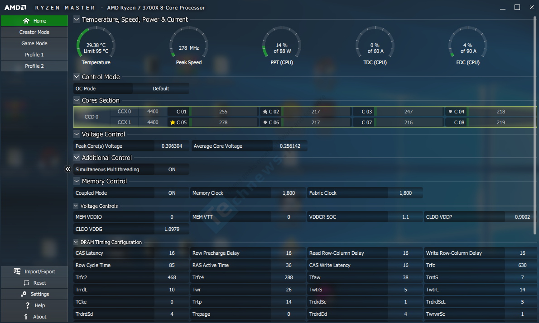Collapse the Memory Control section
539x323 pixels.
point(77,181)
